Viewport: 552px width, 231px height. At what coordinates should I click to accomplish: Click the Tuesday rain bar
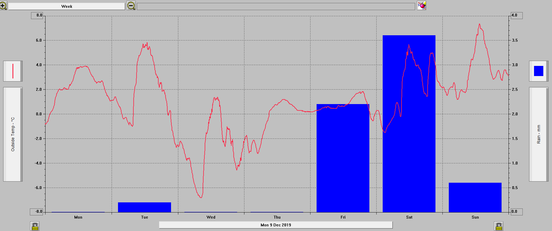click(x=144, y=207)
